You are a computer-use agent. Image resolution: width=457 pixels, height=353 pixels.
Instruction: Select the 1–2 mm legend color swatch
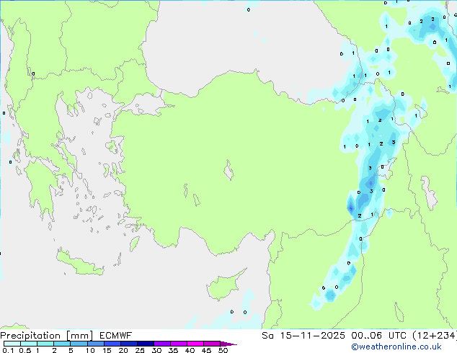(x=45, y=344)
